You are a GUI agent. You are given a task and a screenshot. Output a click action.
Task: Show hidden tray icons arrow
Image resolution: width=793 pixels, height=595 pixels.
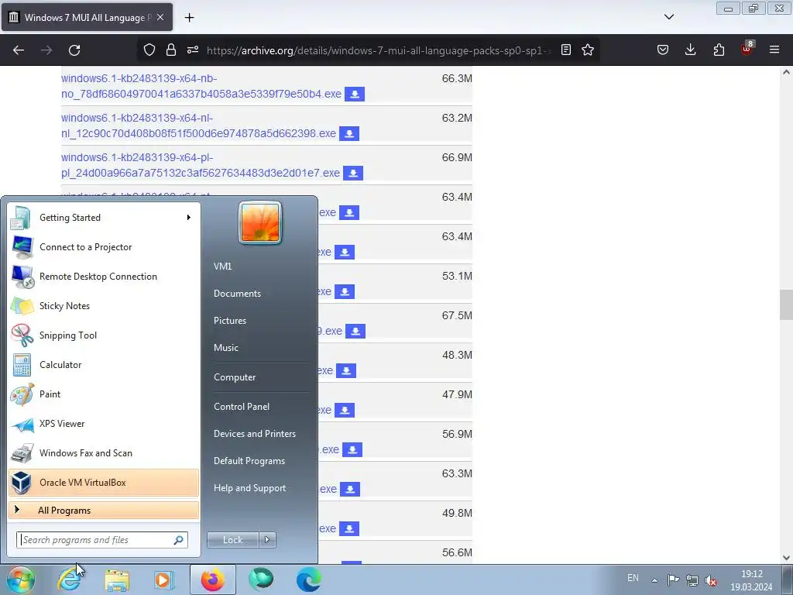654,580
